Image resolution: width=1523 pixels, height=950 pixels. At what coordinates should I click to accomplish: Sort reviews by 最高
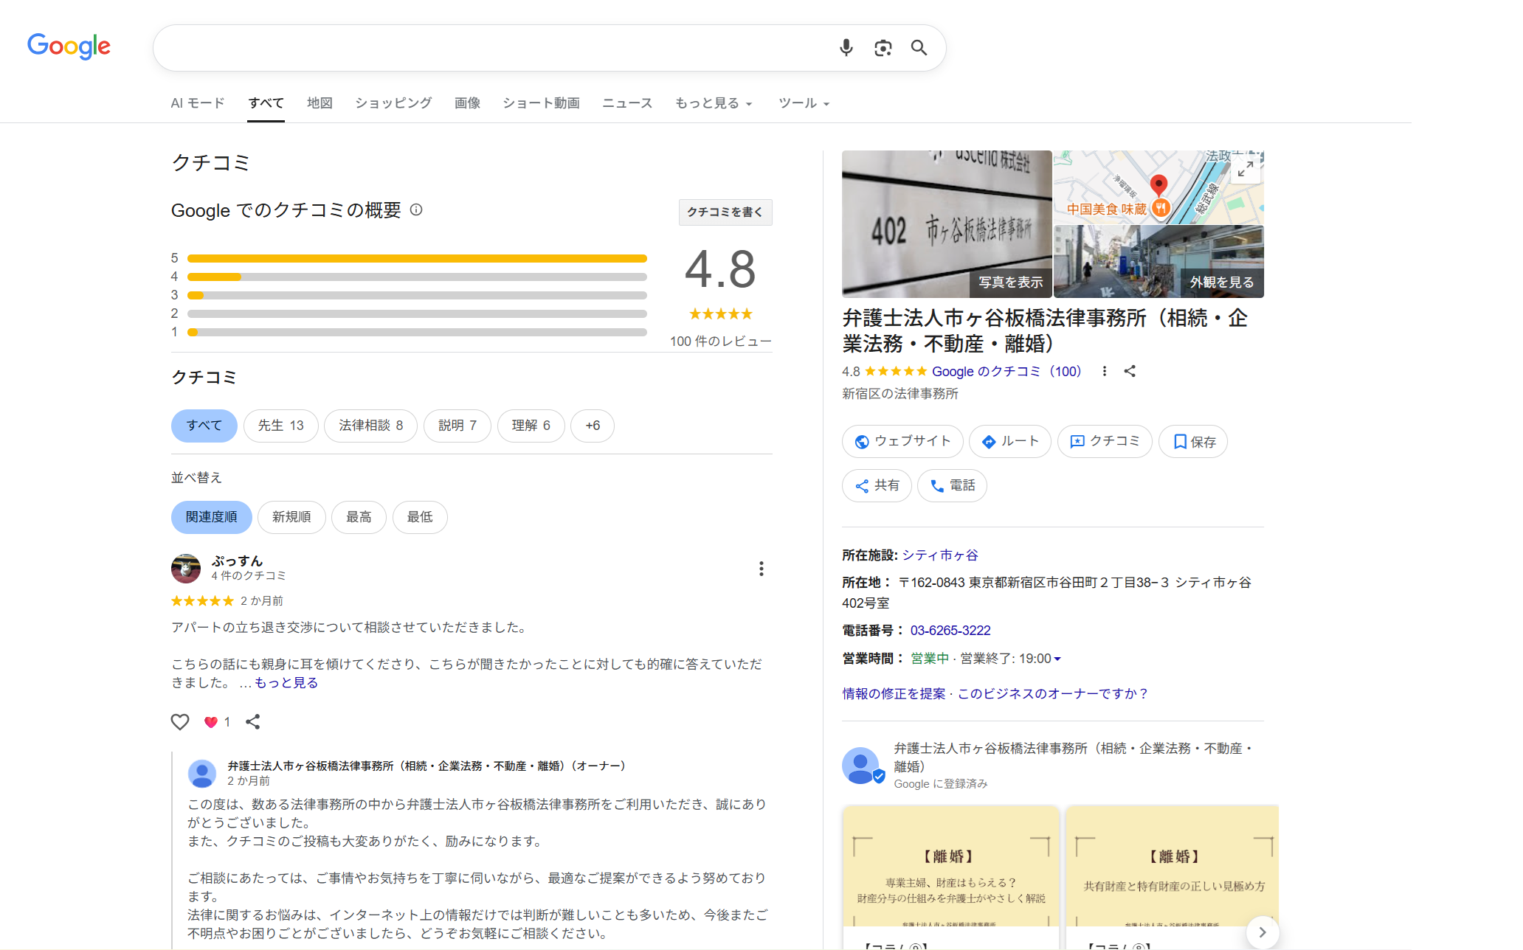point(359,517)
